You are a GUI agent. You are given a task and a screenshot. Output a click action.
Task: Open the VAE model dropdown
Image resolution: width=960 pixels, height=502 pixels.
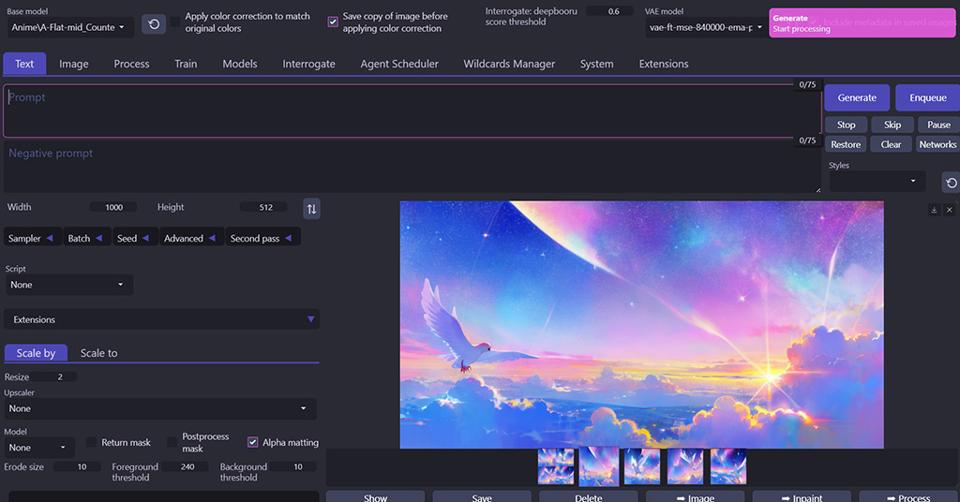pyautogui.click(x=706, y=27)
